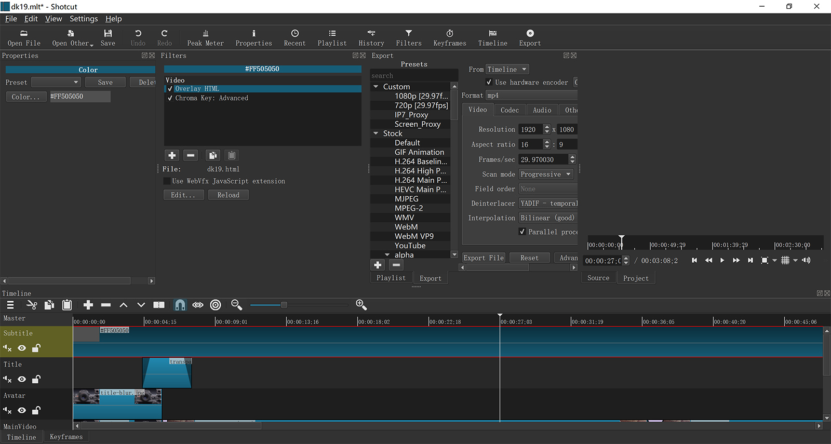This screenshot has height=444, width=831.
Task: Toggle scrub while dragging eye icon
Action: click(x=198, y=305)
